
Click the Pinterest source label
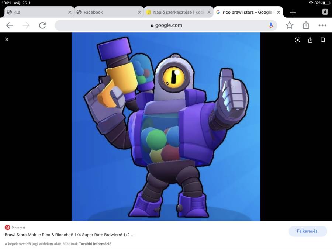[x=18, y=228]
